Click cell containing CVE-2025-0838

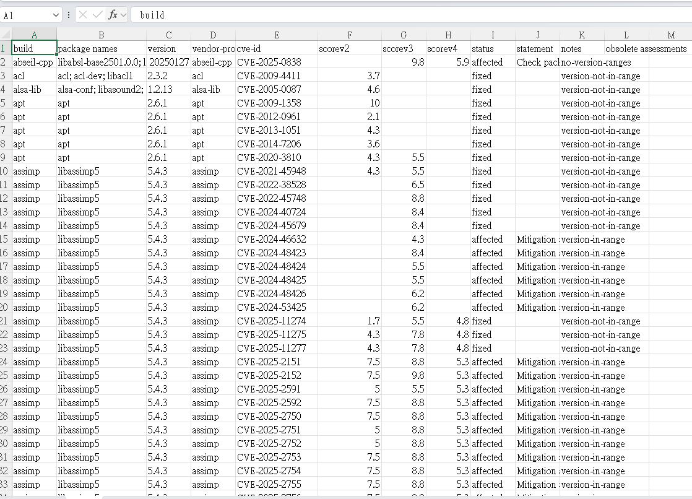click(276, 62)
